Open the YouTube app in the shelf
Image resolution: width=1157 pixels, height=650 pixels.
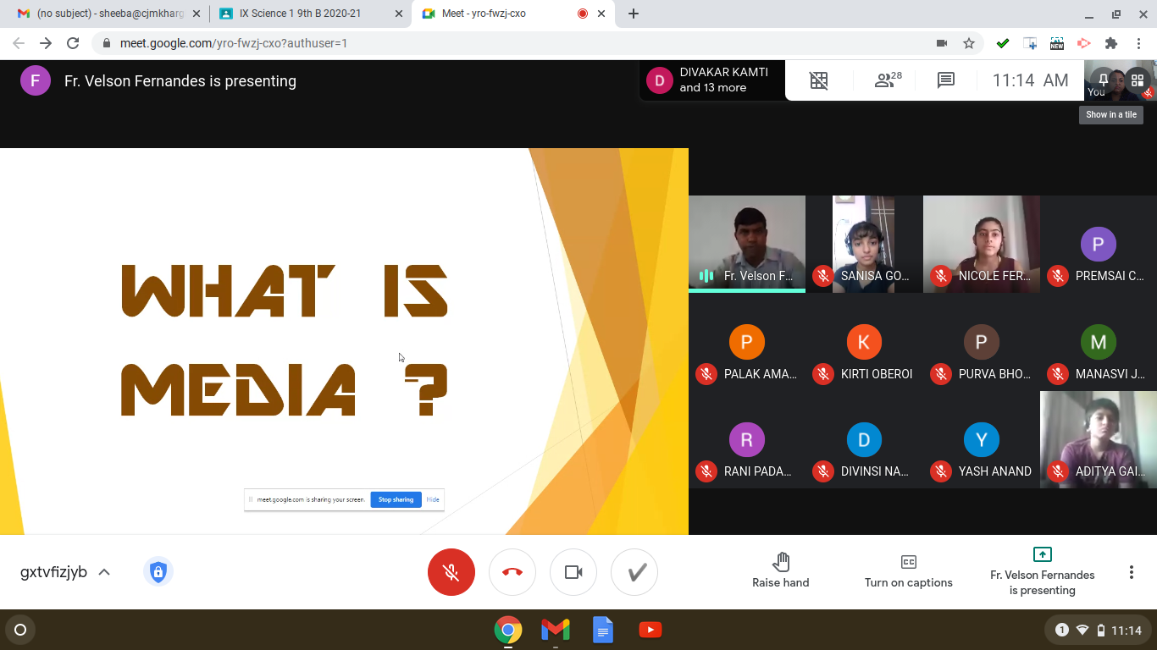click(x=650, y=630)
